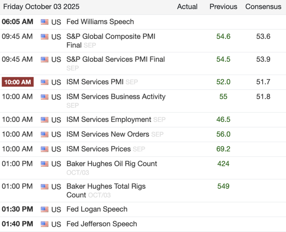This screenshot has height=232, width=286.
Task: Click the US flag beside Fed Williams Speech
Action: pos(45,22)
